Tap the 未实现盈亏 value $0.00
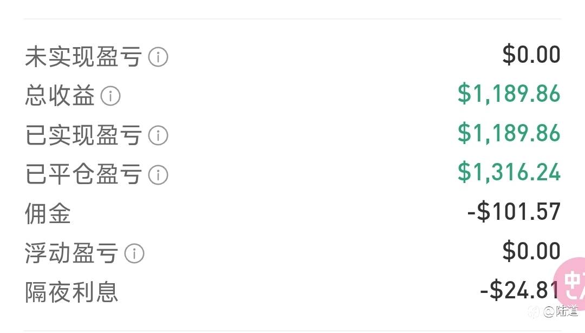 coord(531,55)
